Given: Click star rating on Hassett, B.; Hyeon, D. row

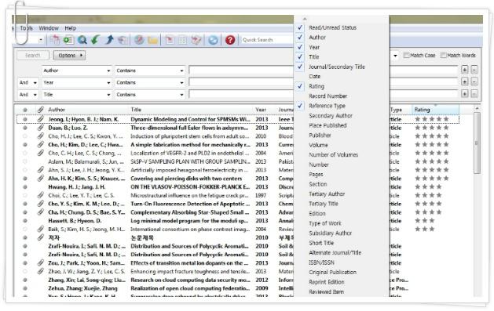Looking at the screenshot, I should pos(425,221).
